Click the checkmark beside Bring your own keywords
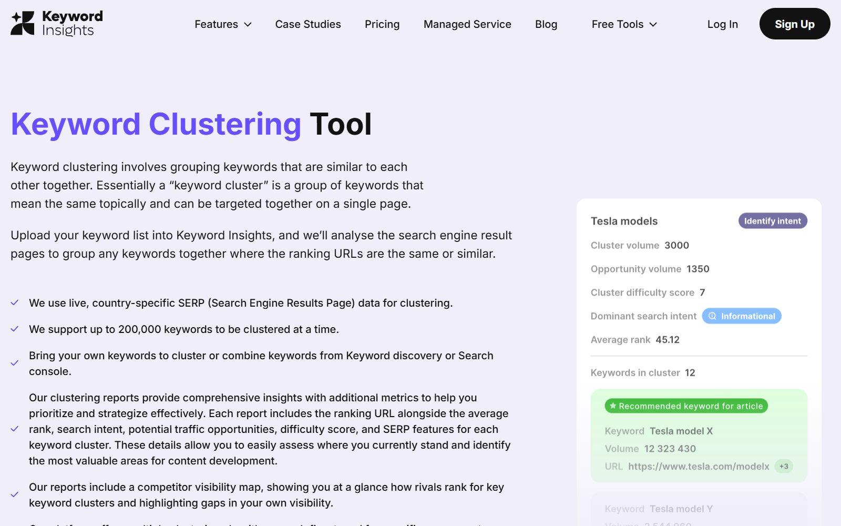The width and height of the screenshot is (841, 526). (x=15, y=363)
